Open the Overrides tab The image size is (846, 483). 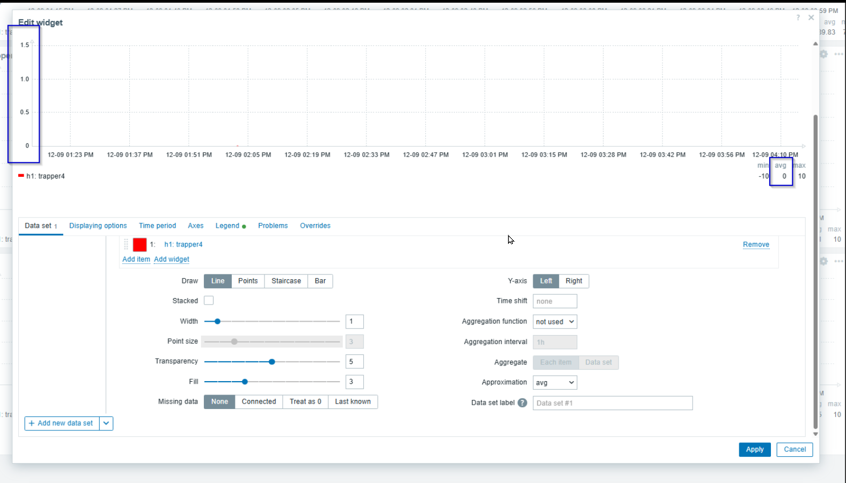(315, 226)
